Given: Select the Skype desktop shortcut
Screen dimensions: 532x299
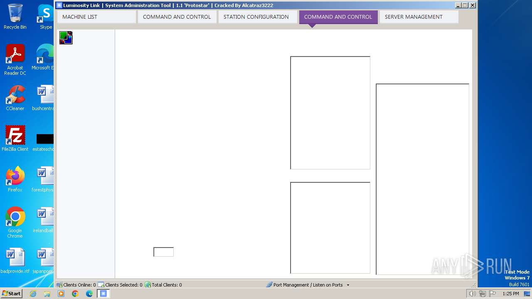Looking at the screenshot, I should (45, 17).
